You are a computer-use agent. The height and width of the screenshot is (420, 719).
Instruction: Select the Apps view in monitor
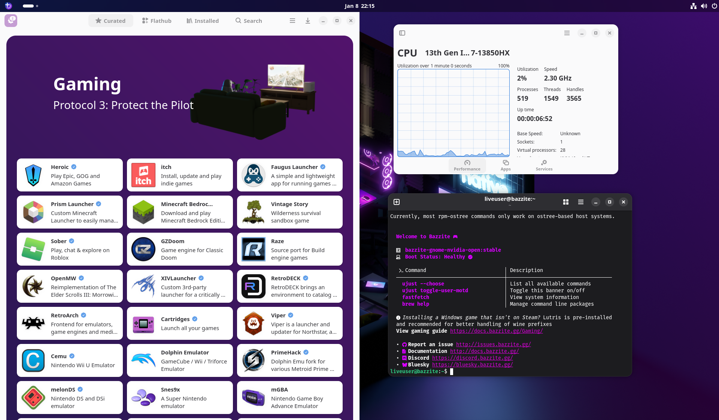click(505, 165)
